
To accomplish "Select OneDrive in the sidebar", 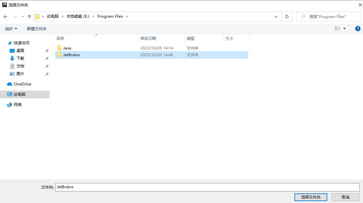I will click(x=22, y=84).
